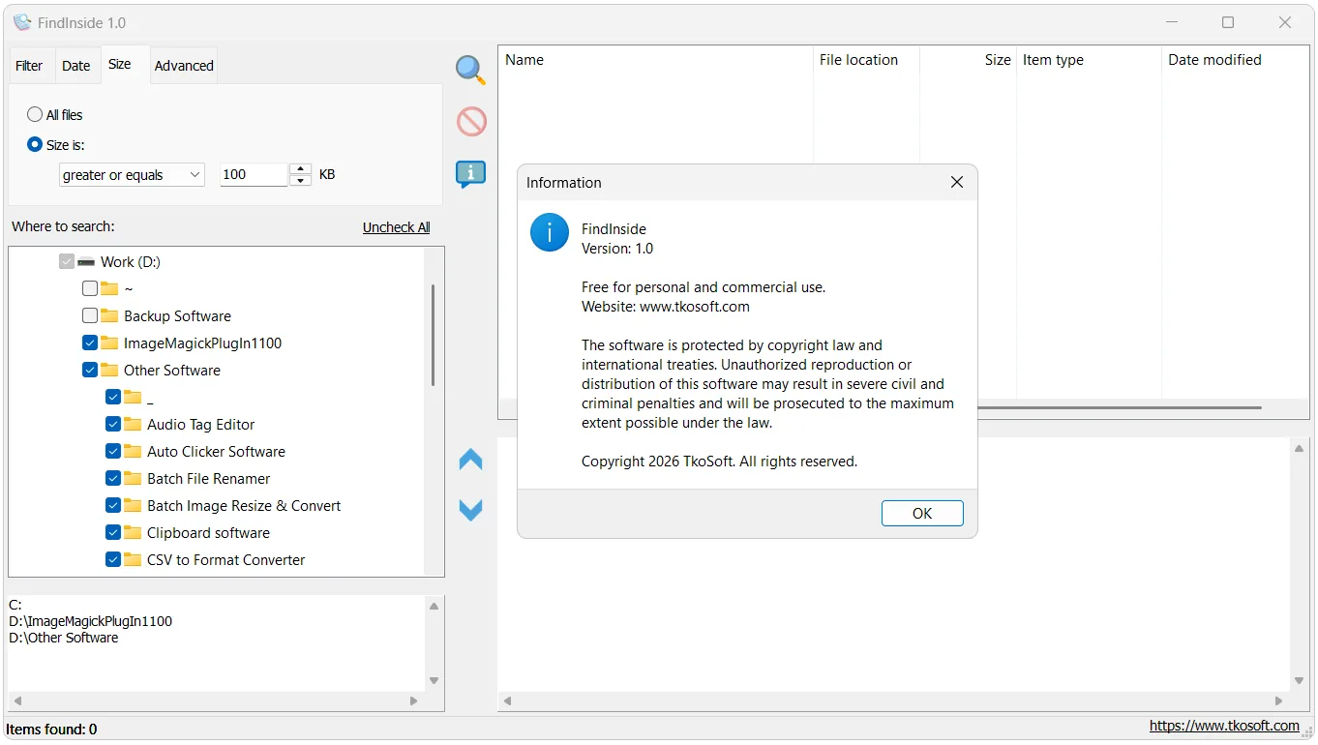This screenshot has width=1318, height=745.
Task: Open the https://www.tkosoft.com link
Action: pyautogui.click(x=1224, y=726)
